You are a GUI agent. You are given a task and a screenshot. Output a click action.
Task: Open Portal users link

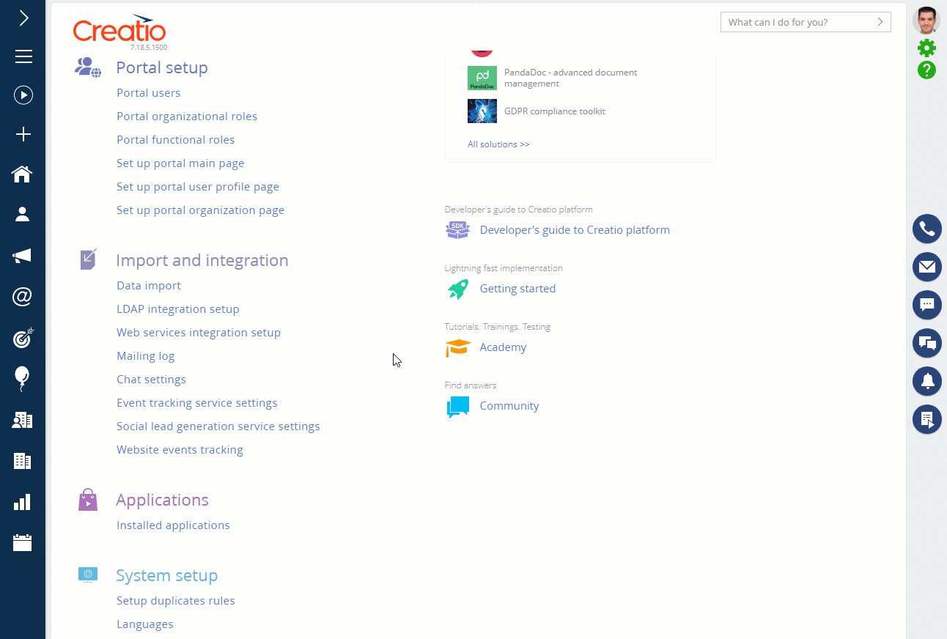point(148,93)
